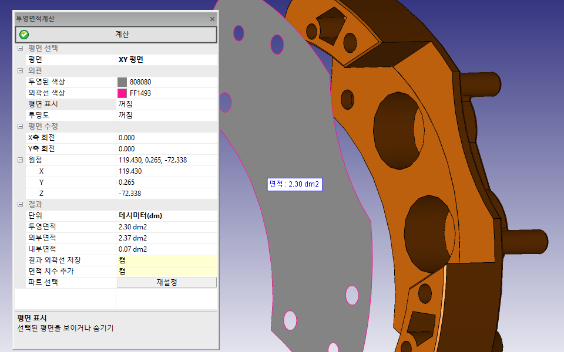Collapse the 평면 수정 group
Viewport: 564px width, 352px height.
pyautogui.click(x=20, y=127)
